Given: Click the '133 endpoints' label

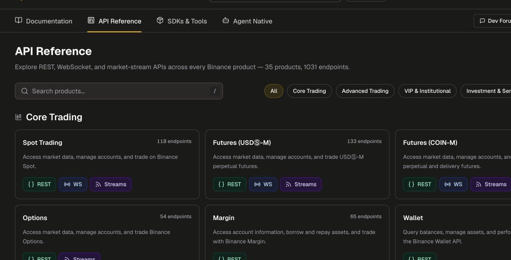Looking at the screenshot, I should [364, 141].
